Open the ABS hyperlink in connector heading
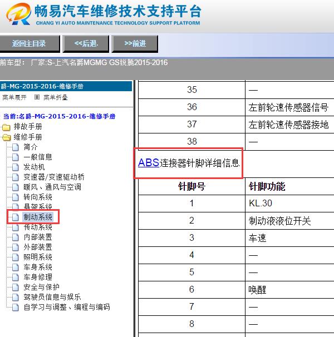 tap(149, 163)
